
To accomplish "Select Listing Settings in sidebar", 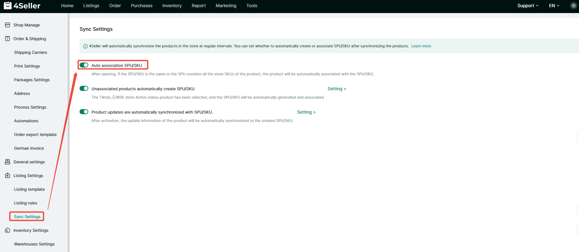I will coord(28,175).
